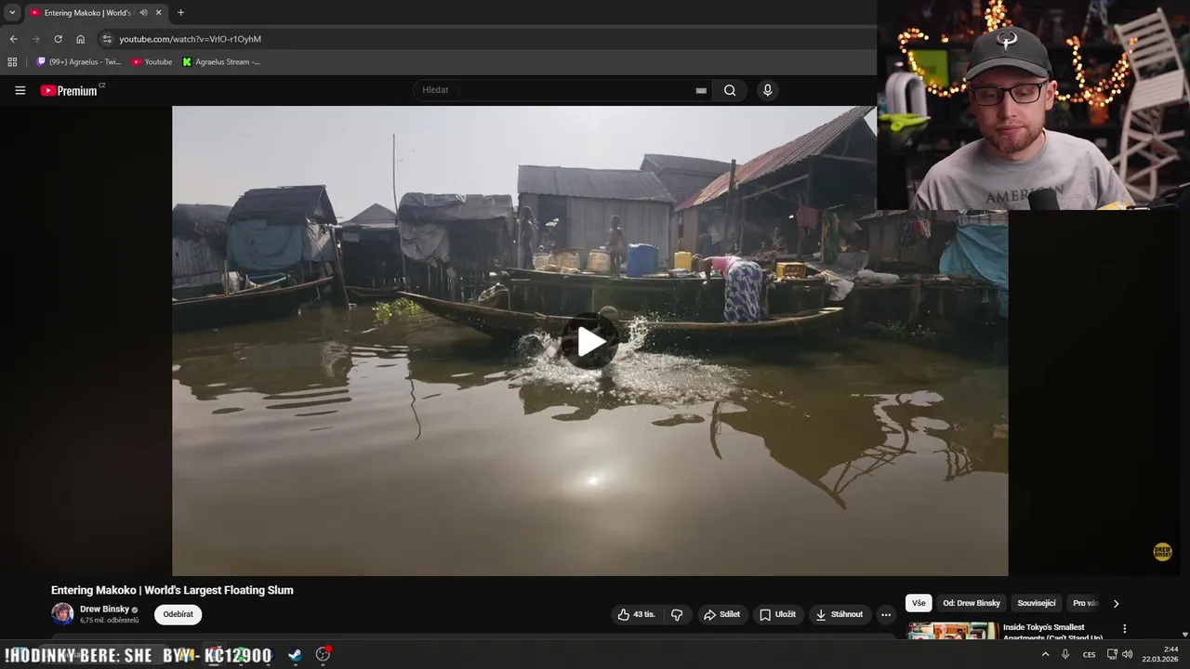Screen dimensions: 1190x669
Task: Open more actions three-dot menu below video
Action: (x=886, y=614)
